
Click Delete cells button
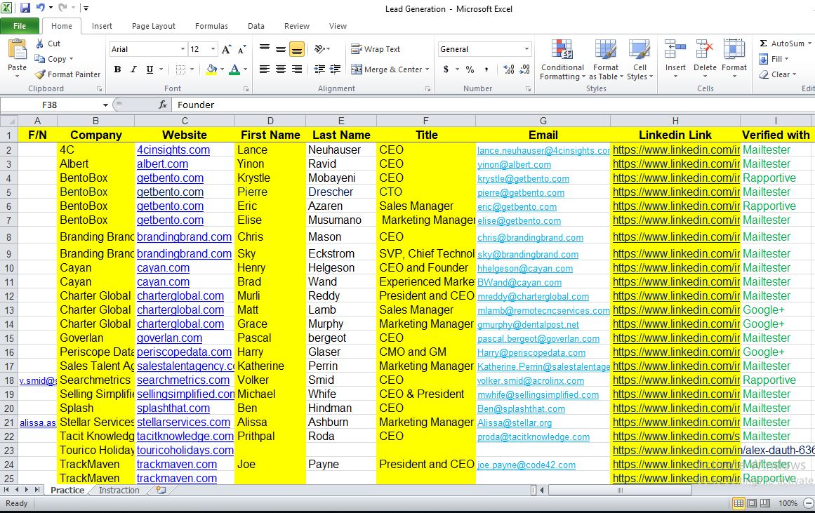coord(705,59)
